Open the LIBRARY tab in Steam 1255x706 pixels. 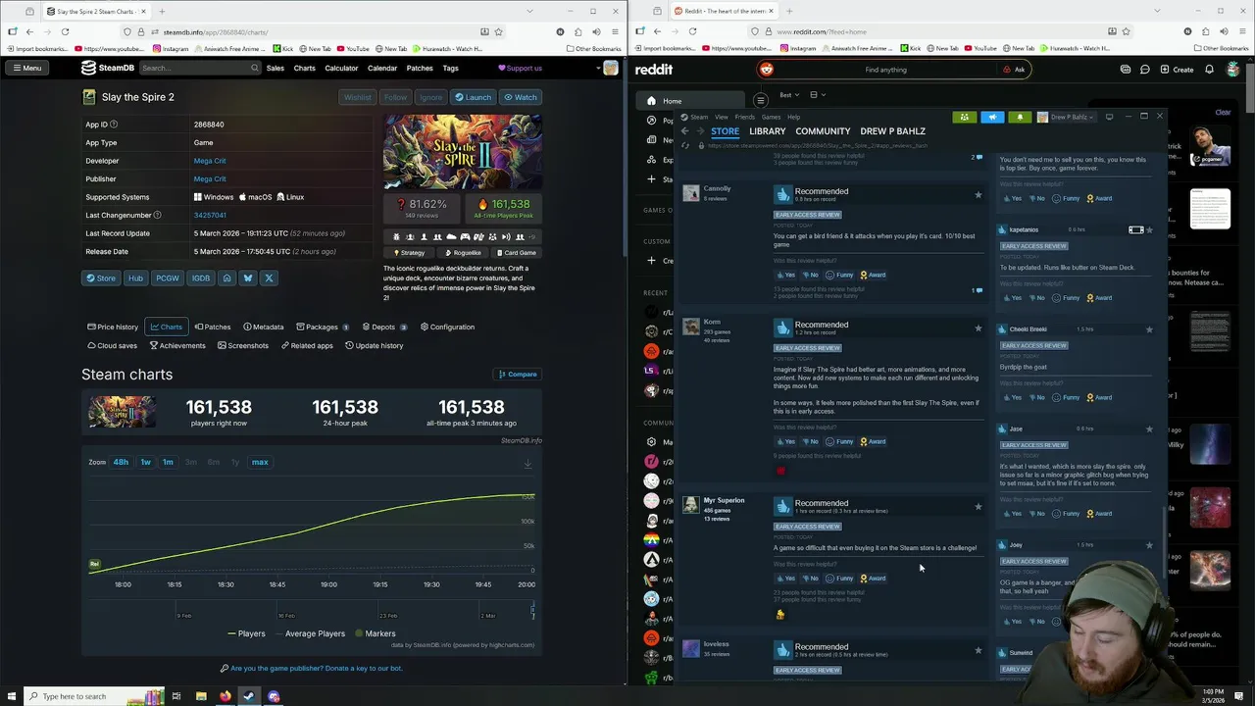tap(768, 130)
